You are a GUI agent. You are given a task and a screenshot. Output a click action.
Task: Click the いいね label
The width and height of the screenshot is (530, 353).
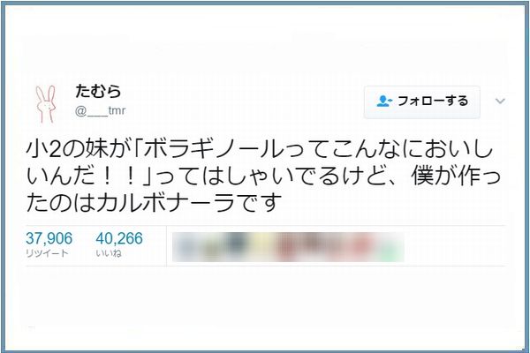pyautogui.click(x=109, y=253)
